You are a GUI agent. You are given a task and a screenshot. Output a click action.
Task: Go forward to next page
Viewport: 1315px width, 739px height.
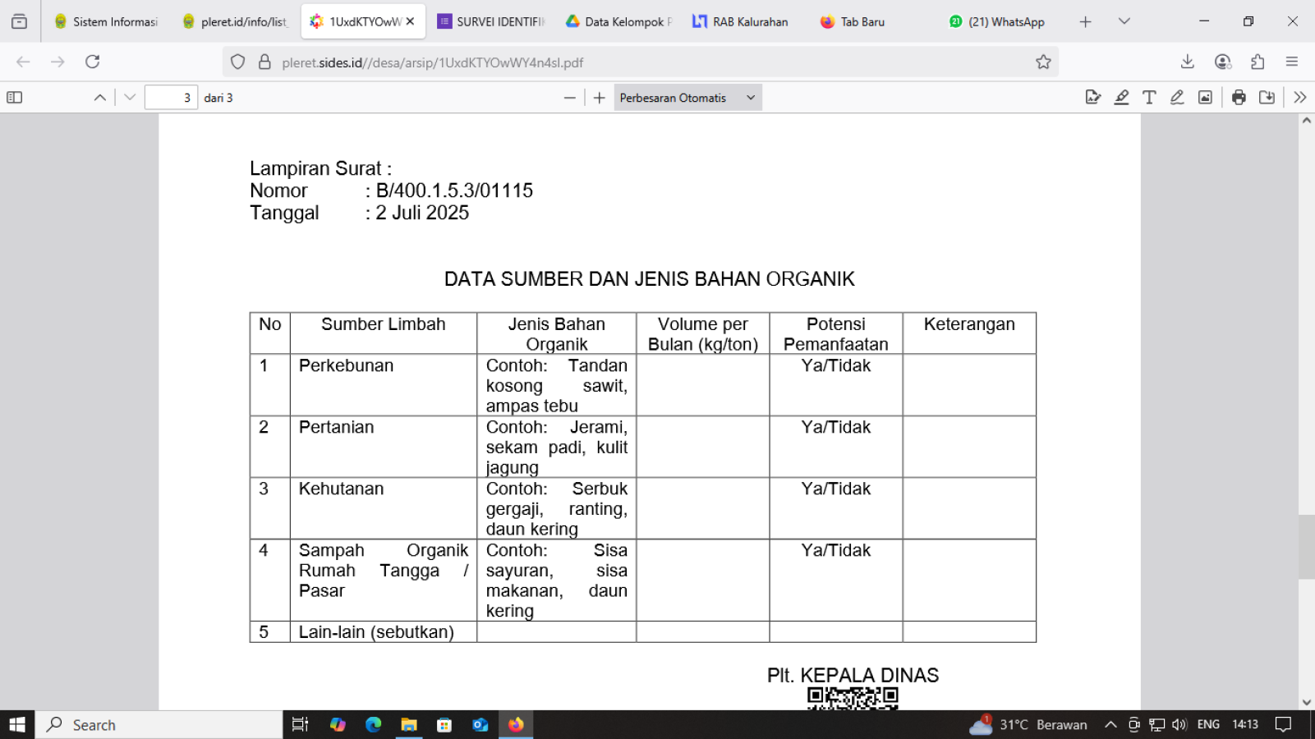pyautogui.click(x=57, y=62)
